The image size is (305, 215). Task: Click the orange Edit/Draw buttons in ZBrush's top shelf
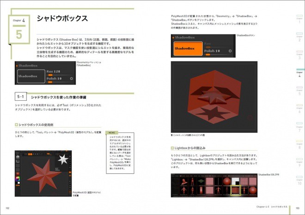point(30,154)
